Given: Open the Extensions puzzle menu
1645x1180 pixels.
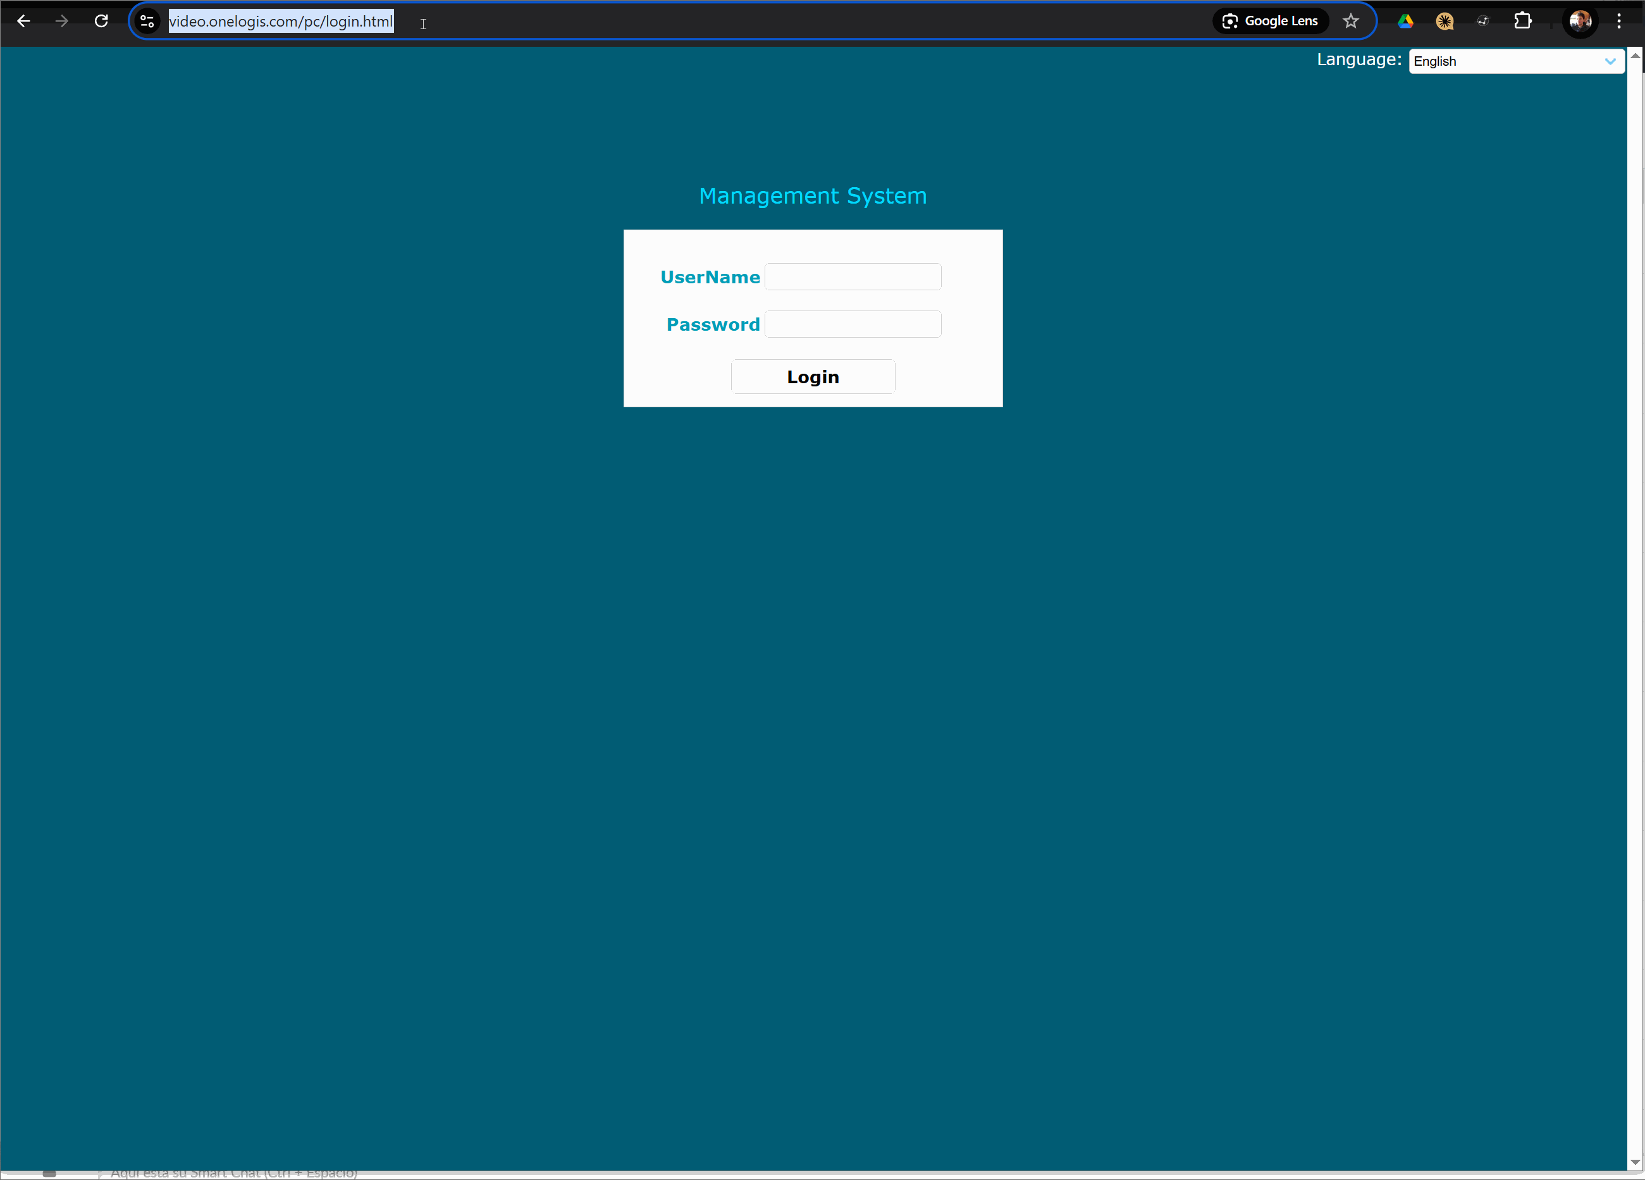Looking at the screenshot, I should pos(1523,21).
